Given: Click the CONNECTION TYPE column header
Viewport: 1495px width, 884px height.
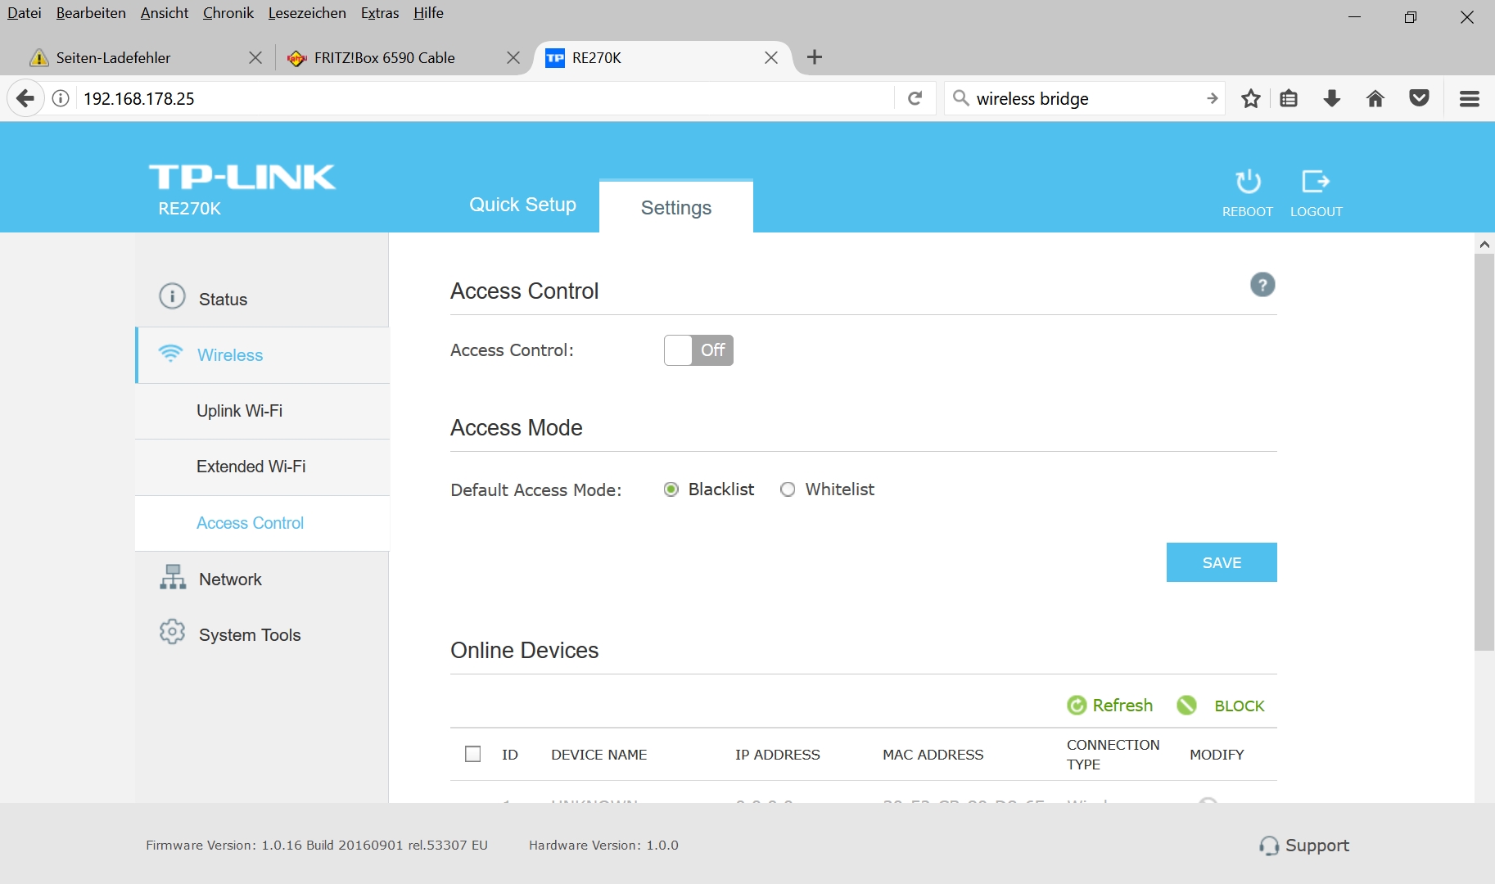Looking at the screenshot, I should pyautogui.click(x=1113, y=755).
